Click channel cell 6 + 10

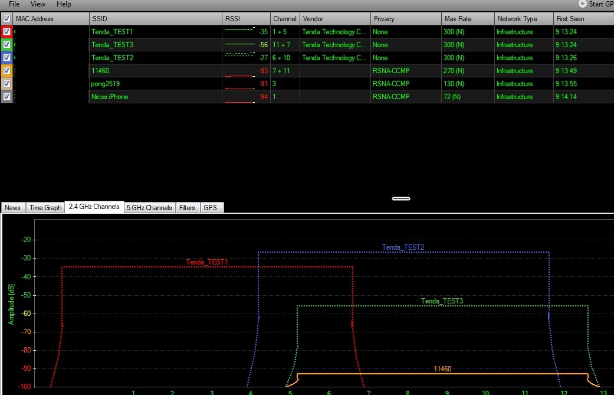click(285, 58)
